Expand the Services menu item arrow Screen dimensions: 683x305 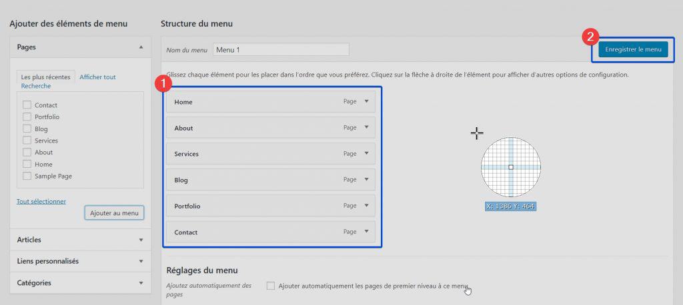point(366,153)
